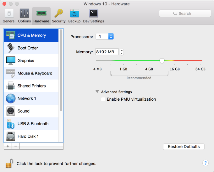
Task: Click the Boot Order checkered flag icon
Action: [x=11, y=48]
